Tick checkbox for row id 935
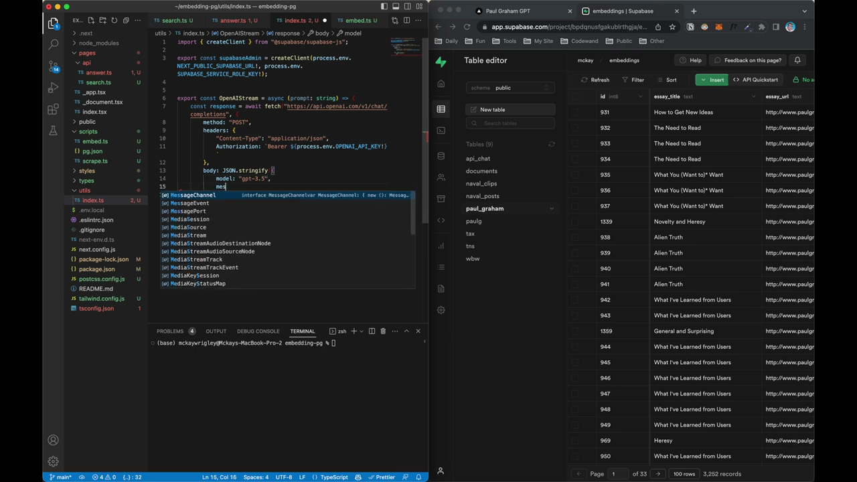Image resolution: width=857 pixels, height=482 pixels. (x=575, y=175)
